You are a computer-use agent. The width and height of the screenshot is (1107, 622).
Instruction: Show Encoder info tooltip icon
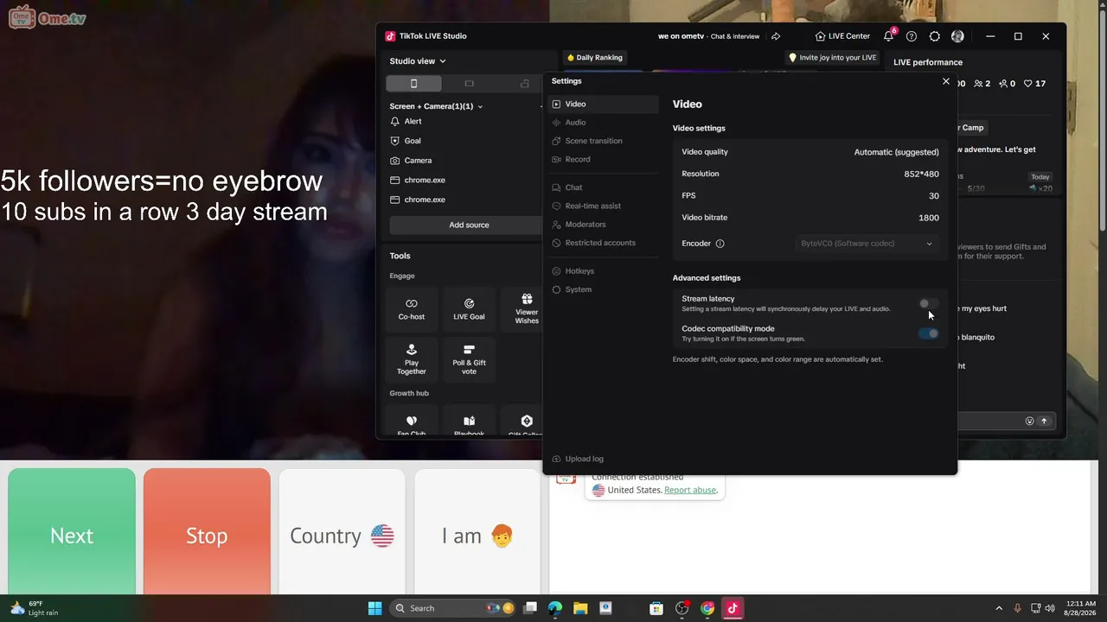(x=720, y=244)
